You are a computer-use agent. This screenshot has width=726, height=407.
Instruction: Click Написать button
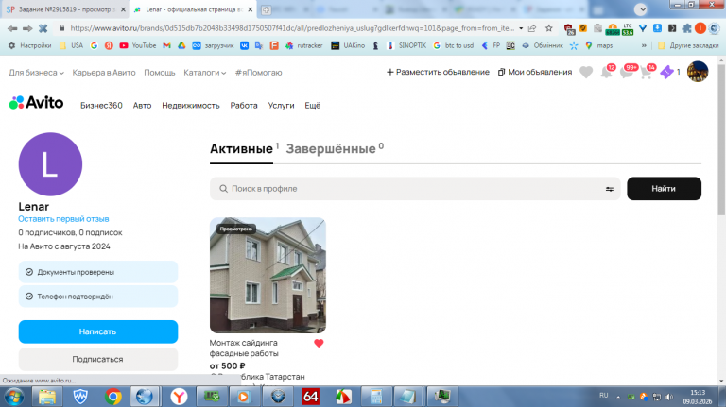click(98, 331)
